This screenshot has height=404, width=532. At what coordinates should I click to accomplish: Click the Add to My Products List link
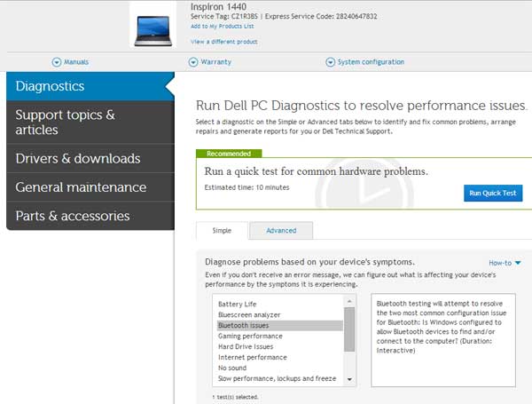pos(223,26)
